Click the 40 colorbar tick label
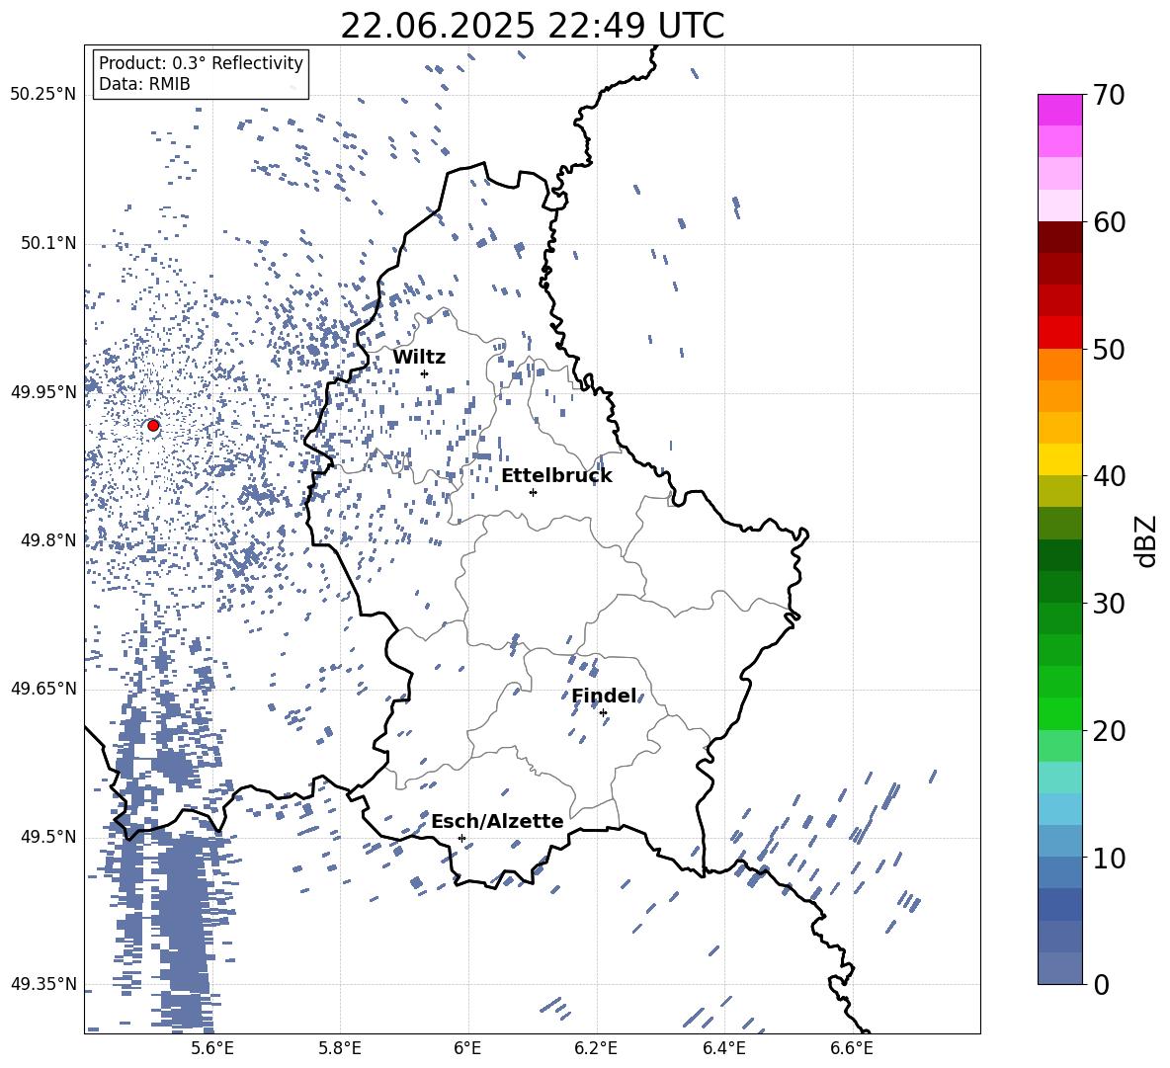The height and width of the screenshot is (1068, 1170). click(x=1109, y=476)
